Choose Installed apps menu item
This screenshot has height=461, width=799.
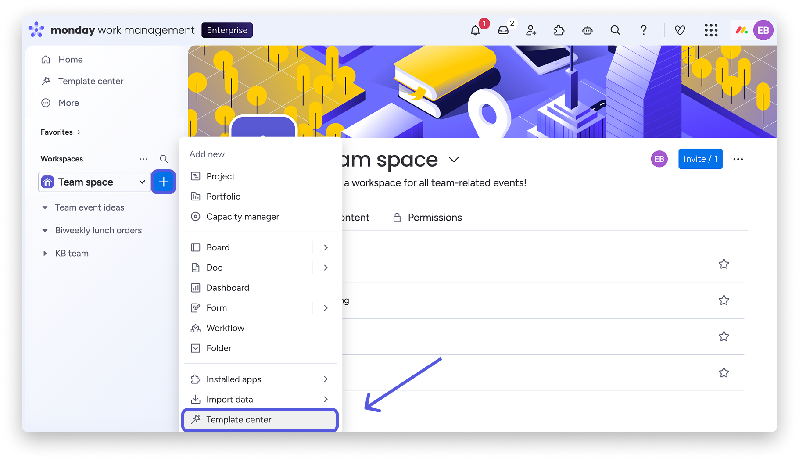(260, 379)
